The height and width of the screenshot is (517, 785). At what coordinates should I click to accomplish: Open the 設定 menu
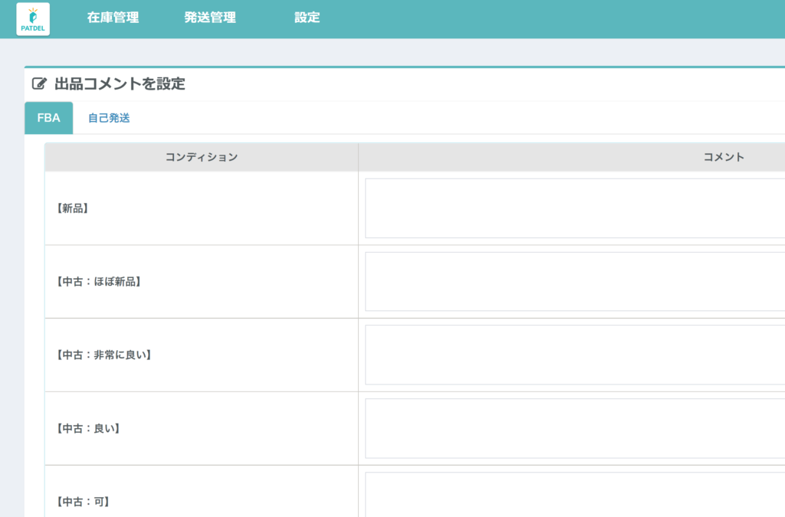307,18
